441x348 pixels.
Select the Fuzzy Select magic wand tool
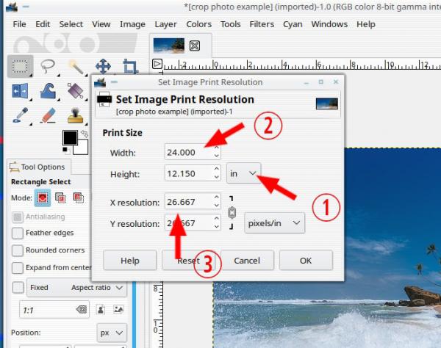[76, 67]
